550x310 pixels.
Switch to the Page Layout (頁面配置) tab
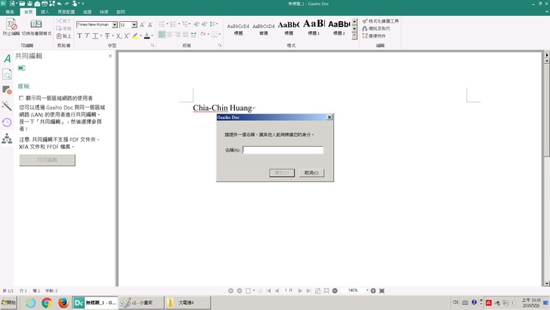click(66, 12)
